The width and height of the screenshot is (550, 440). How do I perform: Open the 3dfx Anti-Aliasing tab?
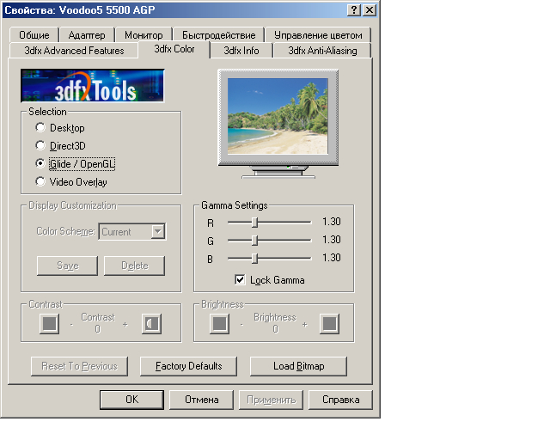click(322, 51)
